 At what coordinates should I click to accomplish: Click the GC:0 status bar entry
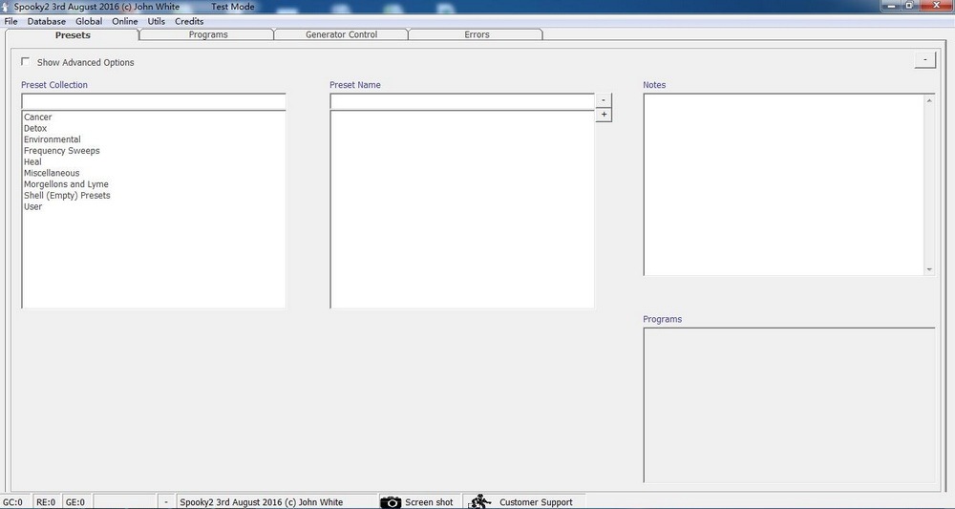pyautogui.click(x=13, y=501)
